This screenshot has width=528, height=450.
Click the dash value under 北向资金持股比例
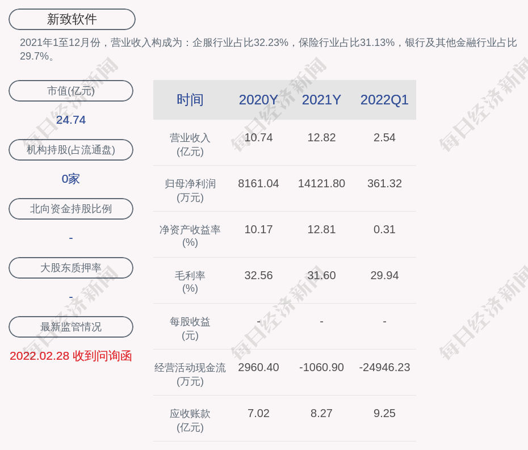[71, 238]
